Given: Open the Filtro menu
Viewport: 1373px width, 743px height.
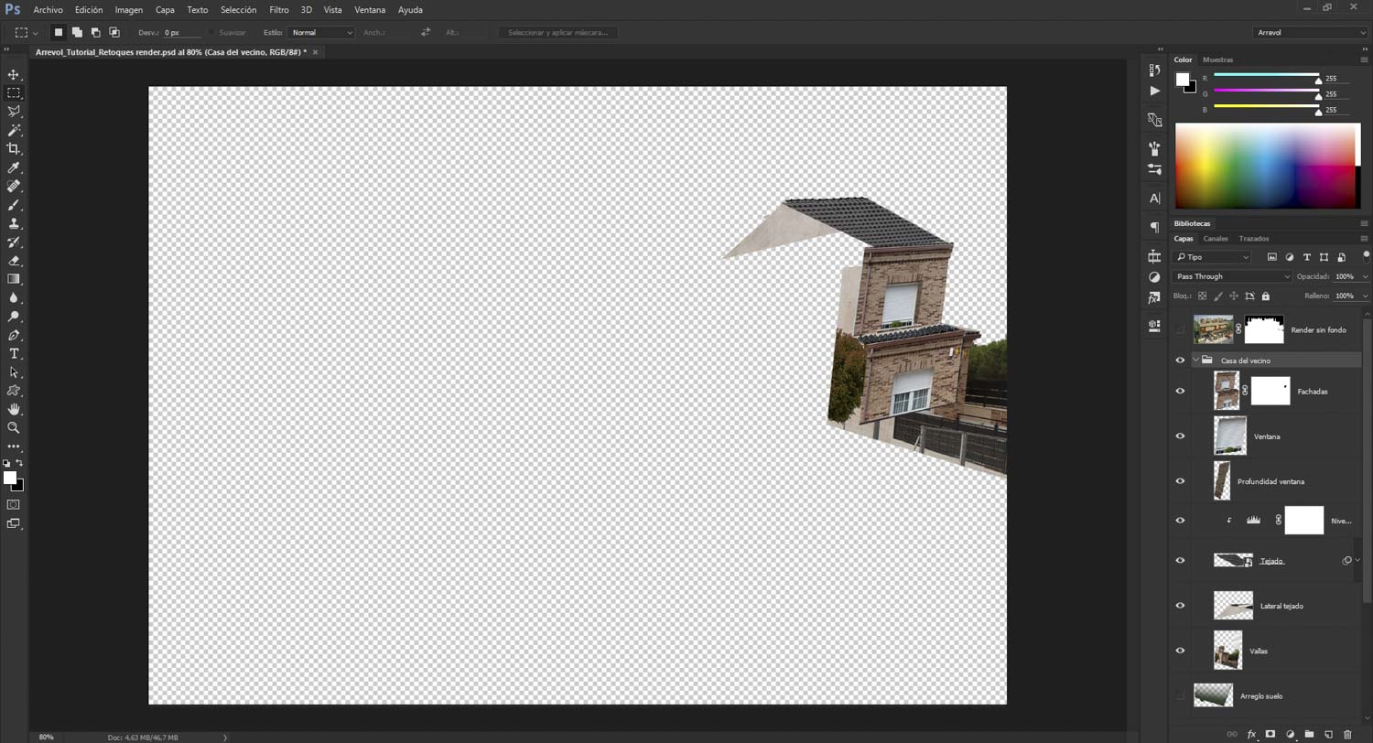Looking at the screenshot, I should 279,10.
